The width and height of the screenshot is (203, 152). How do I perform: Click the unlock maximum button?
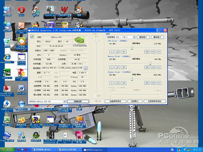point(158,37)
